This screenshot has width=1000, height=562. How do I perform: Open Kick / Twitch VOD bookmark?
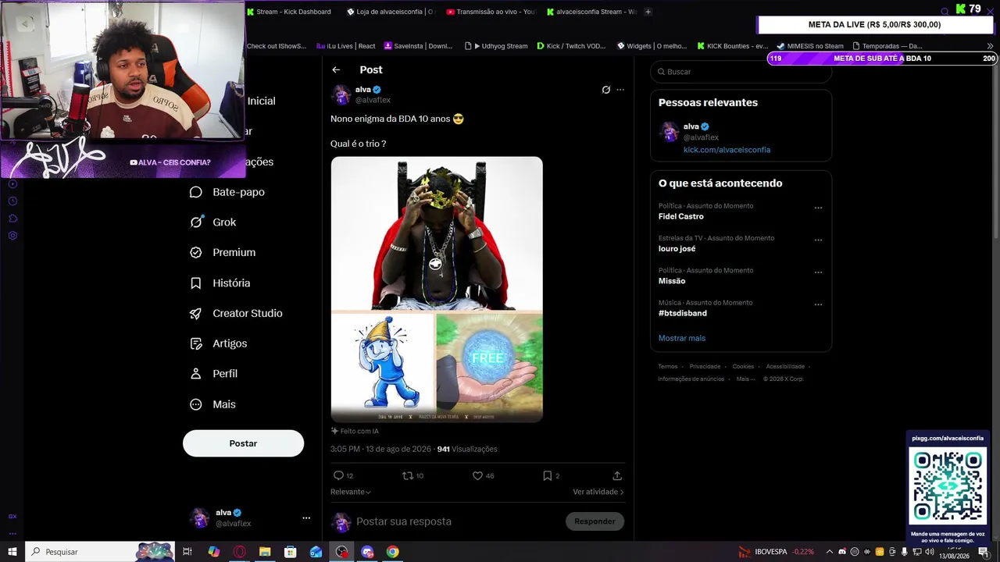click(x=571, y=46)
